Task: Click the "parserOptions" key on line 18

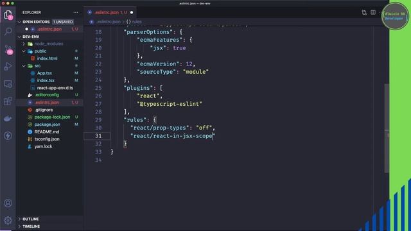Action: [x=148, y=32]
